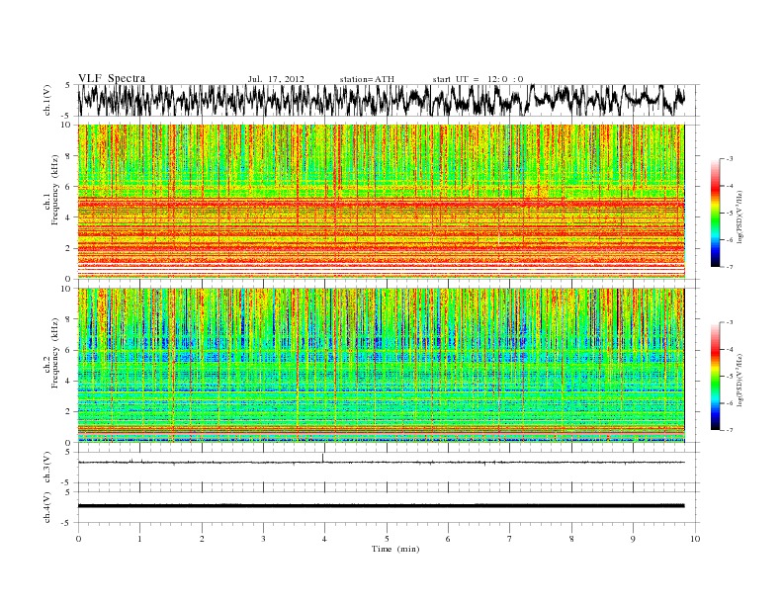Click the "-3" tick on ch.1 color bar
The image size is (783, 605).
[729, 159]
